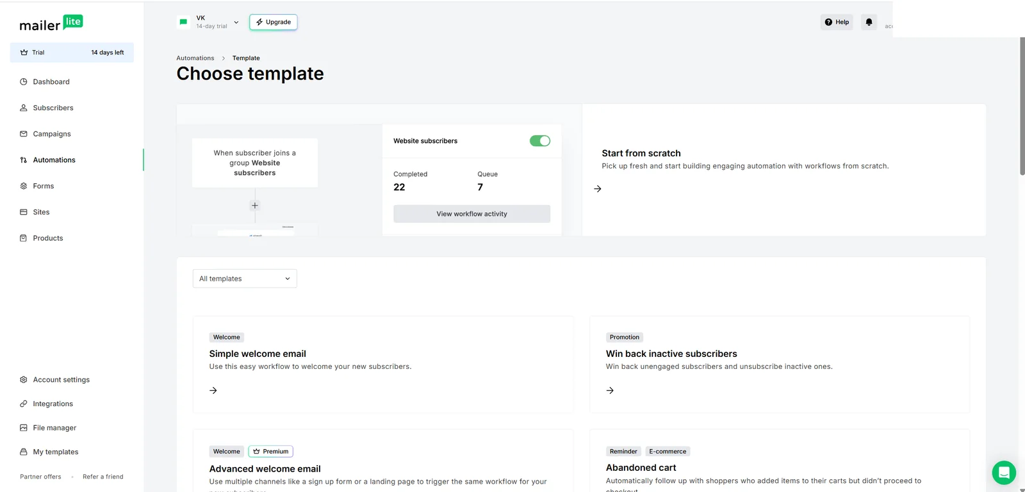The image size is (1025, 492).
Task: Click the Dashboard clock icon
Action: (24, 82)
